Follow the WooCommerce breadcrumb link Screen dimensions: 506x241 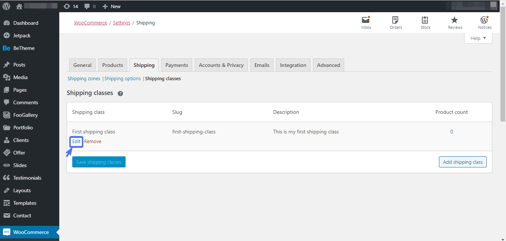coord(90,23)
